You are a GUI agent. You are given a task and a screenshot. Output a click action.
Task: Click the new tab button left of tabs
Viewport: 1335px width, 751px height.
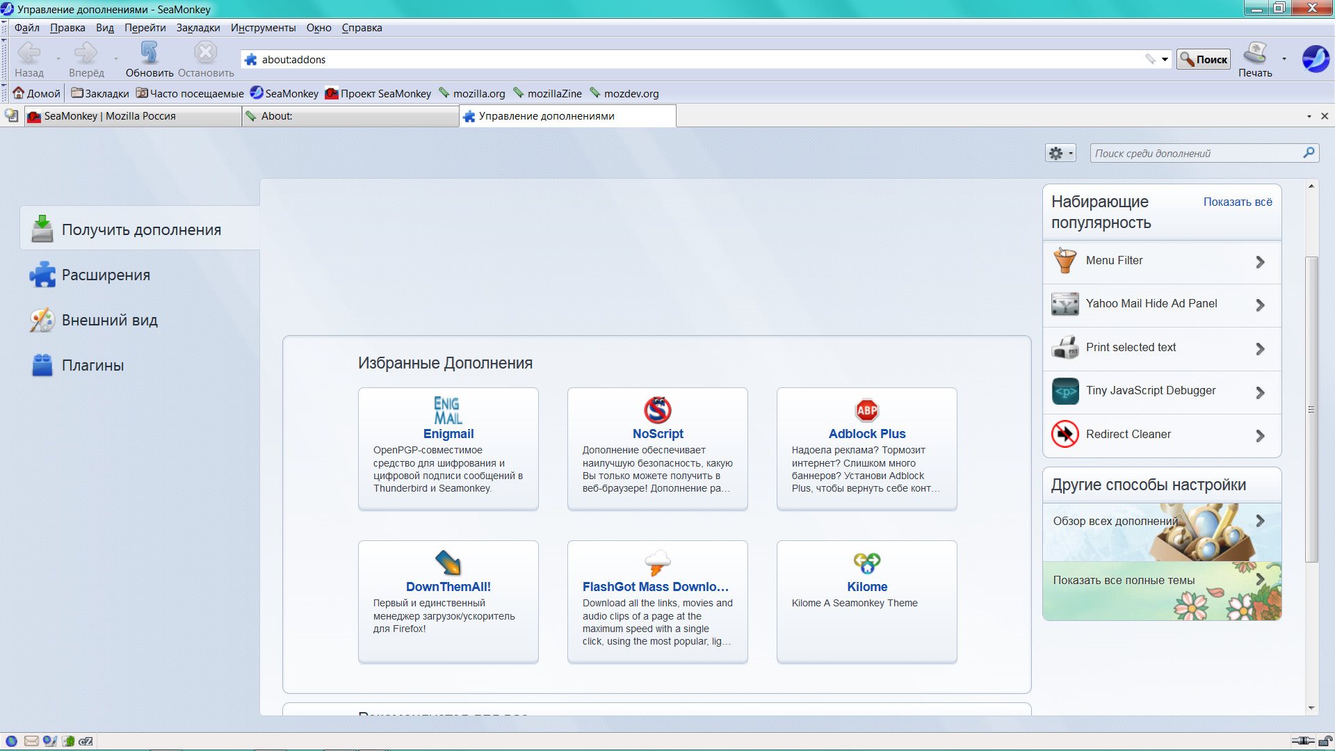point(11,116)
